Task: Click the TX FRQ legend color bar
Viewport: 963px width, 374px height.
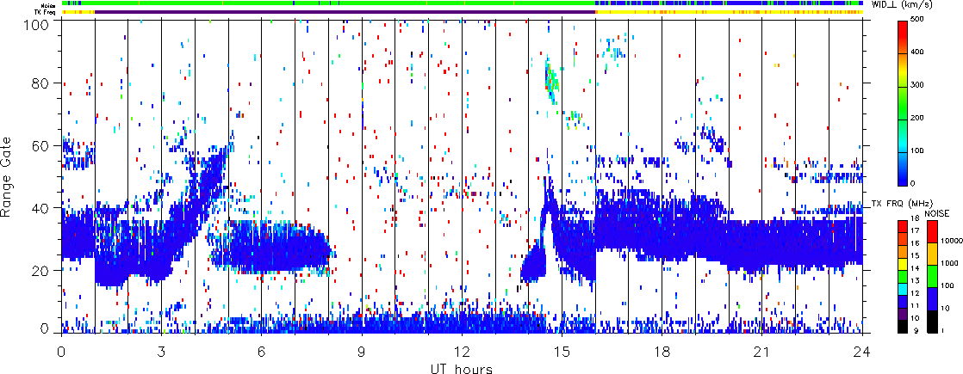Action: (903, 277)
